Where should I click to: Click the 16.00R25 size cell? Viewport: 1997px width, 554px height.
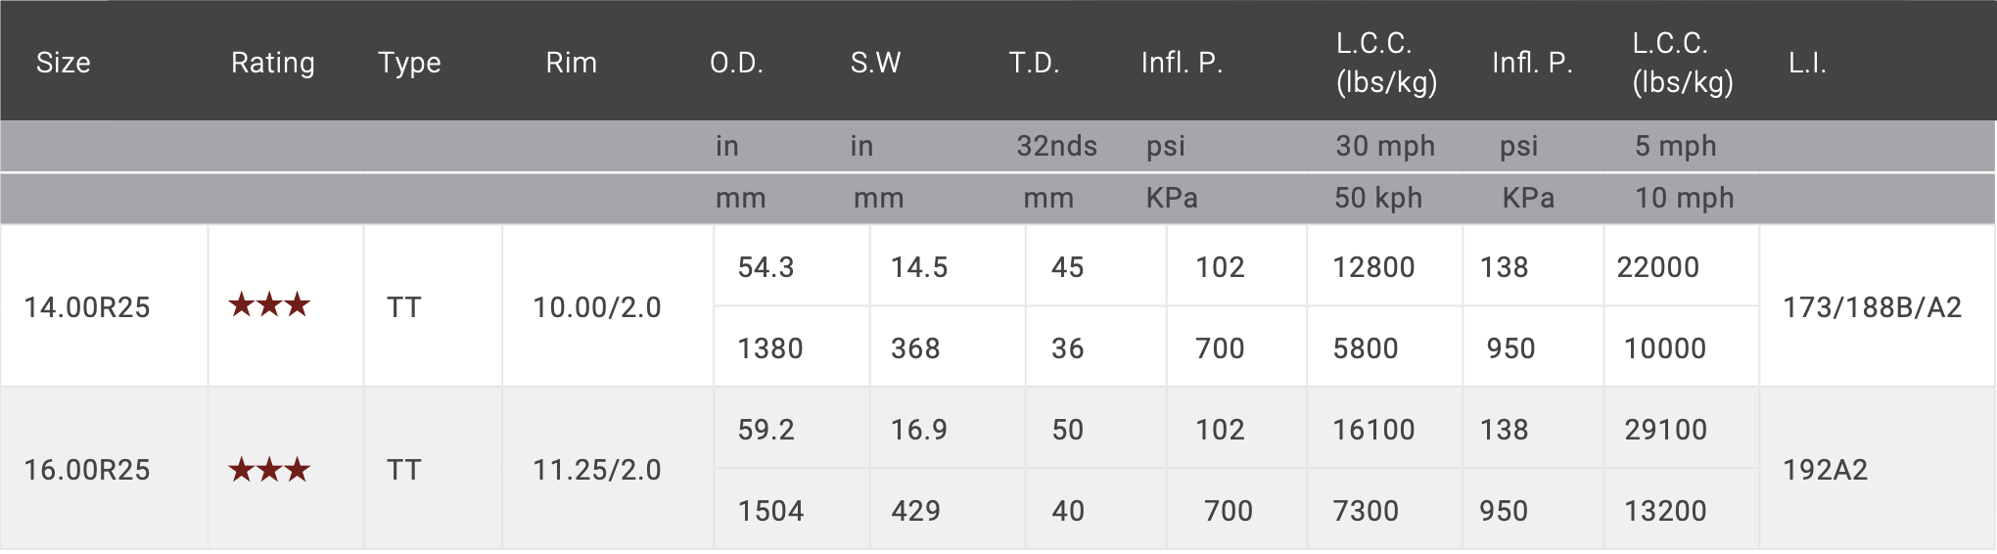87,470
